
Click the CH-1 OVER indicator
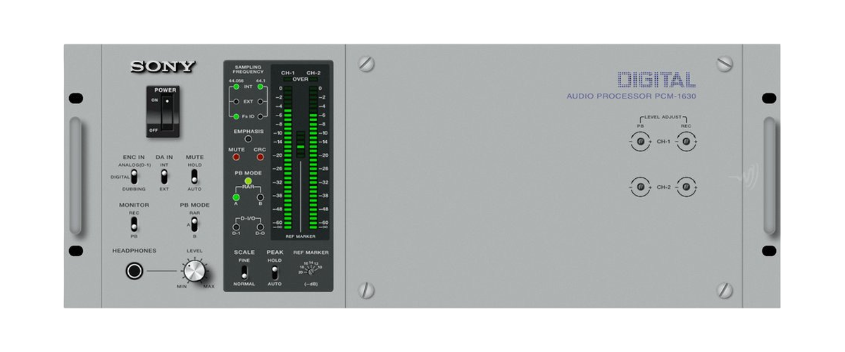click(x=288, y=80)
